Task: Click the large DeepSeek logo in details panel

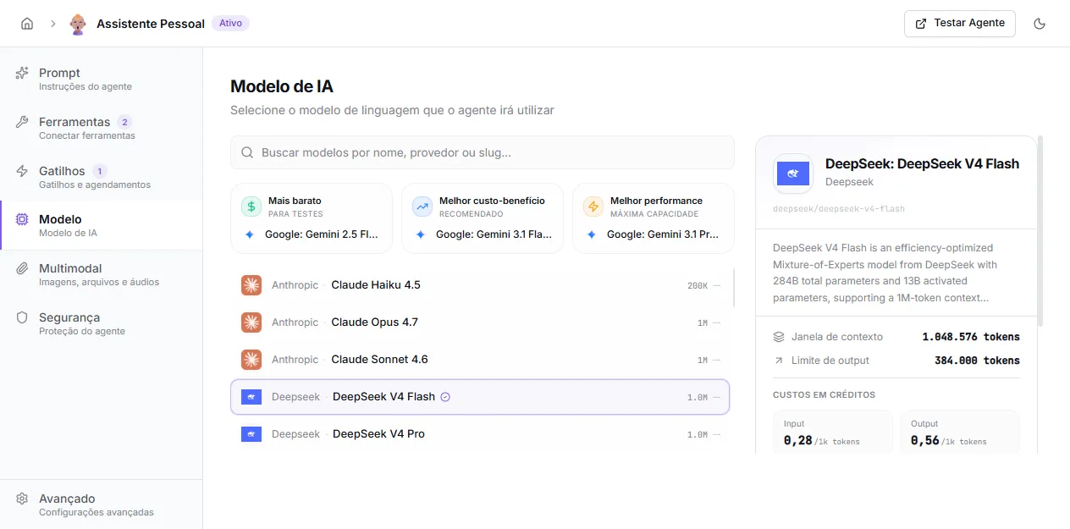Action: click(793, 174)
